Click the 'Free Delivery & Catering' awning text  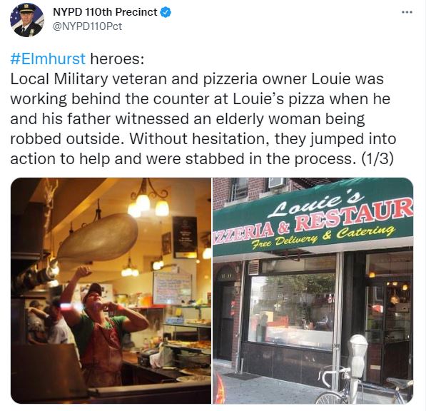(323, 235)
